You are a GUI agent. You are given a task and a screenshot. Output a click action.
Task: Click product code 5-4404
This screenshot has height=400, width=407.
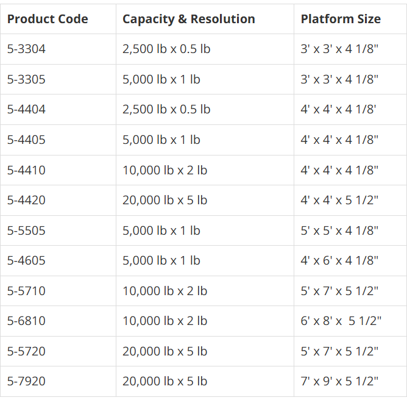pos(26,110)
